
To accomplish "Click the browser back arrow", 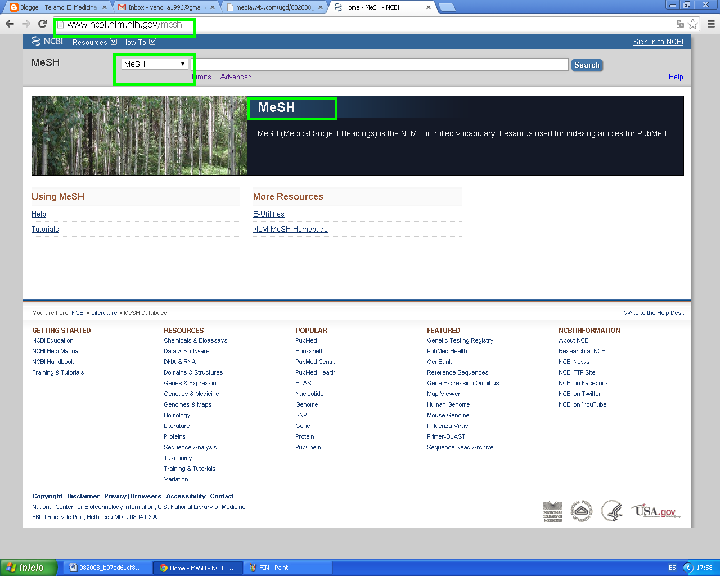I will pos(9,24).
